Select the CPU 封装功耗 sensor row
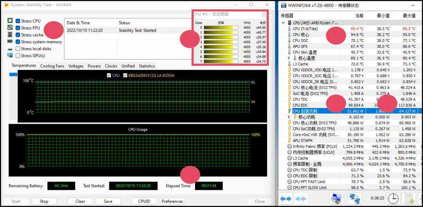 (315, 111)
